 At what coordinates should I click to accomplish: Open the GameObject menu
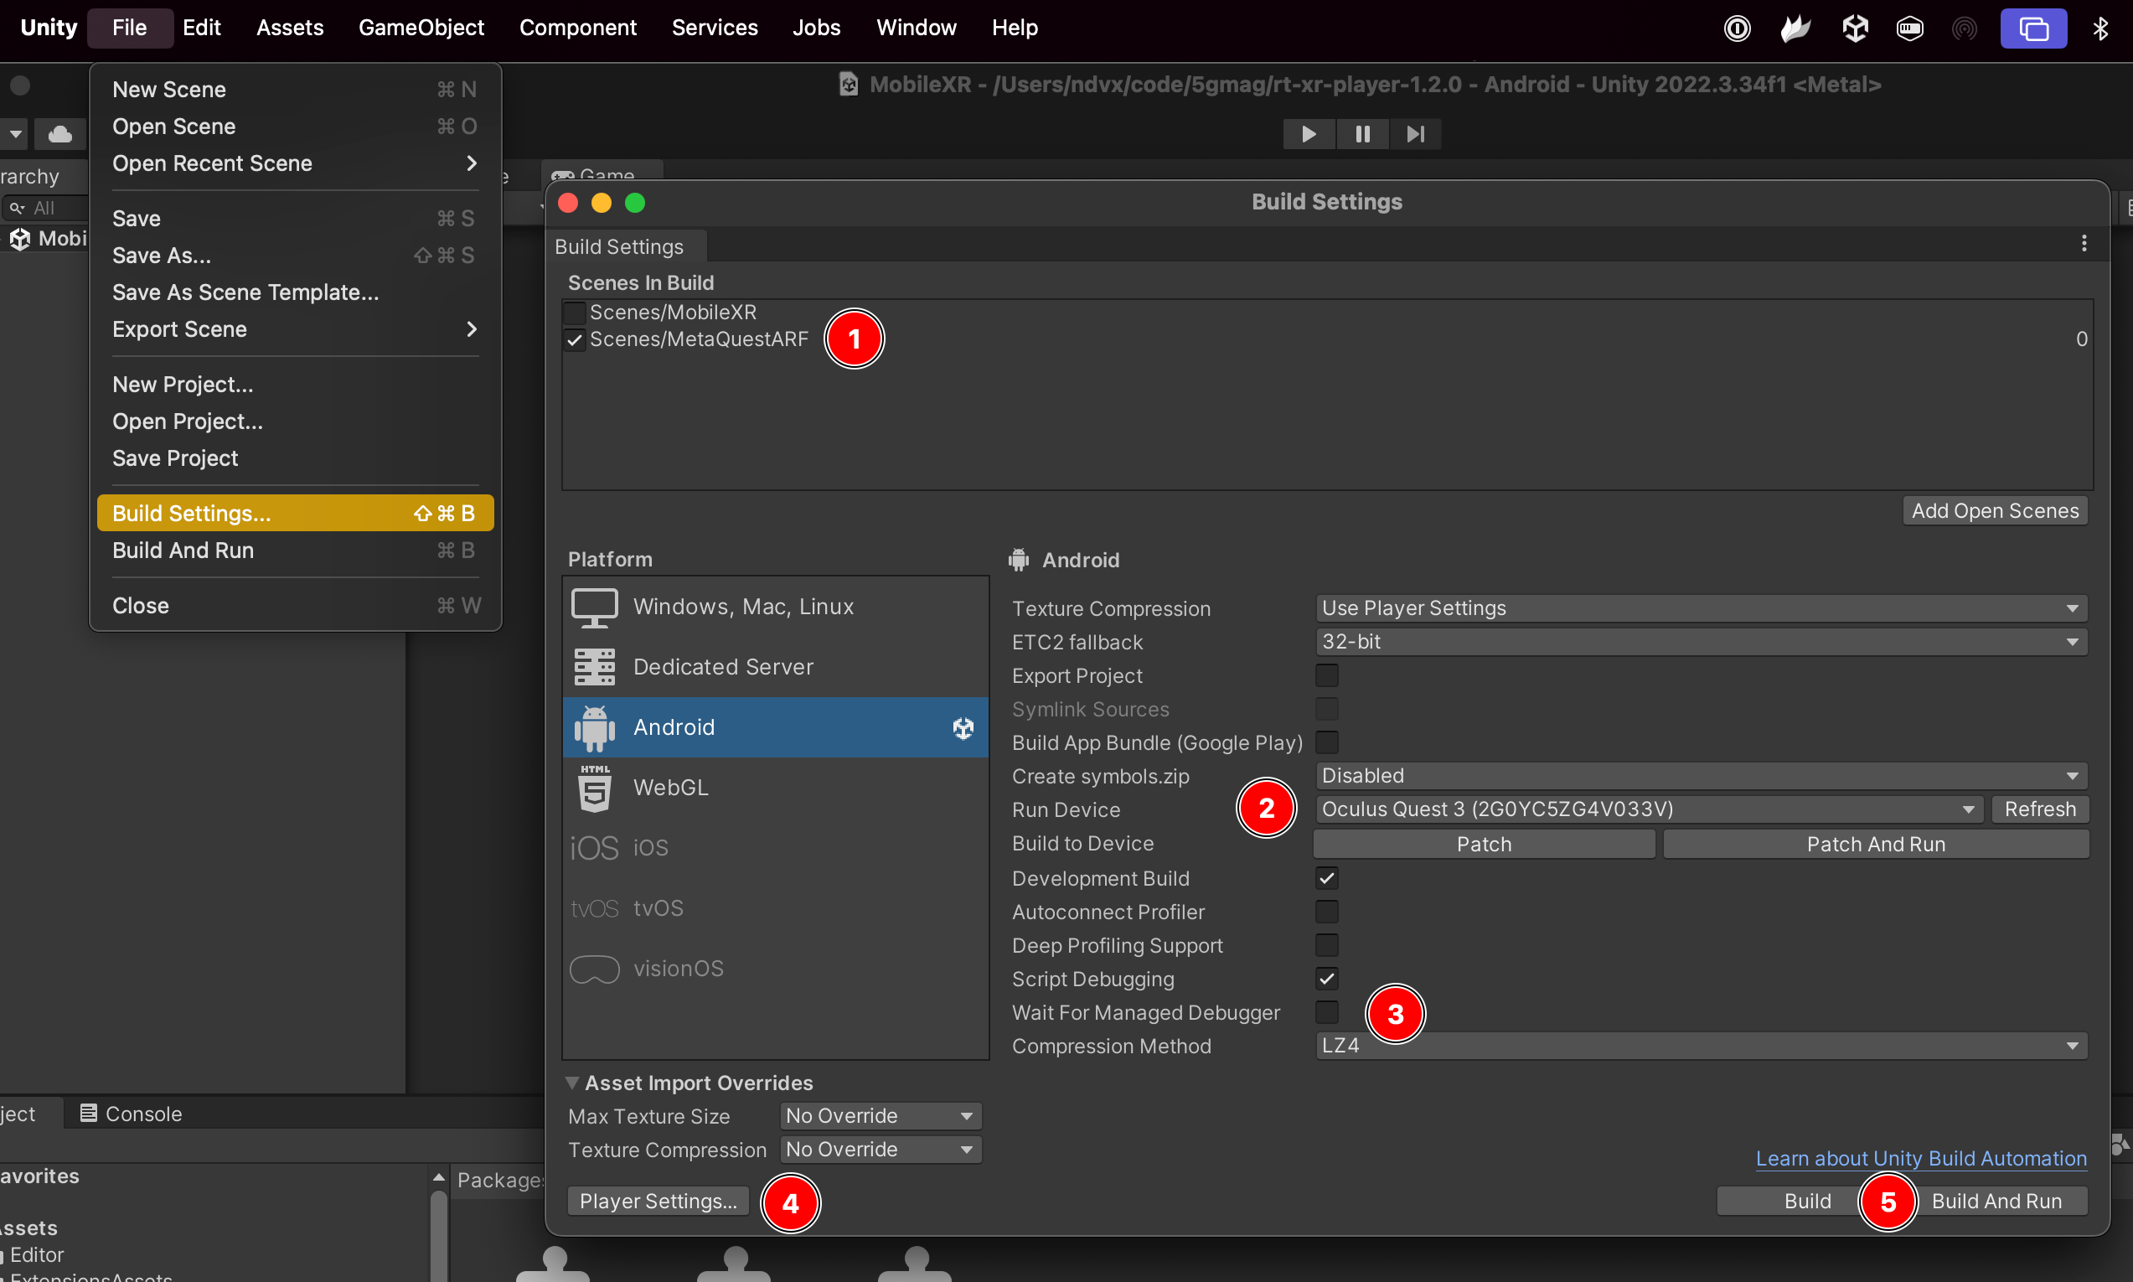pyautogui.click(x=421, y=28)
